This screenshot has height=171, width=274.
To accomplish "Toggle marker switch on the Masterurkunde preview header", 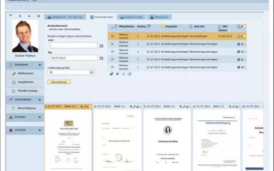I will [x=89, y=106].
